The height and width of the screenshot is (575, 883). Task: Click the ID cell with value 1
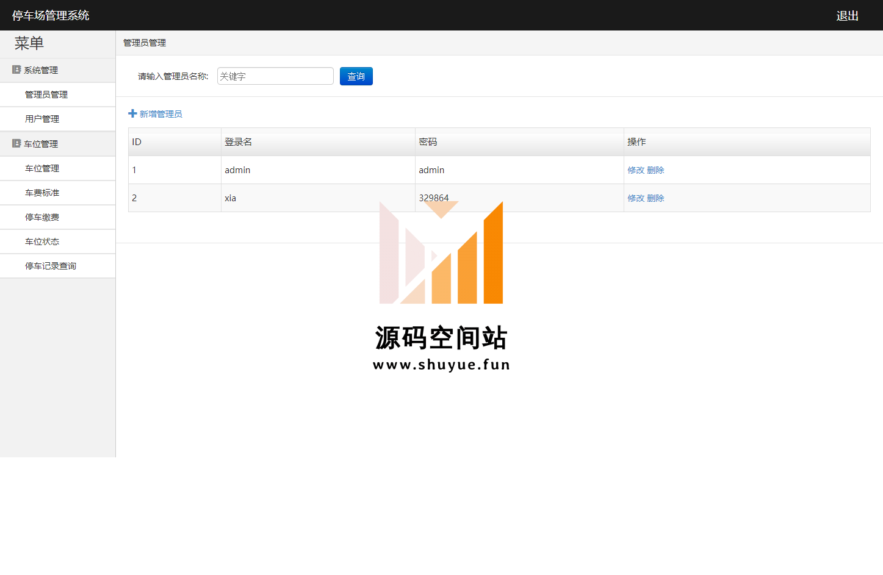(x=175, y=170)
